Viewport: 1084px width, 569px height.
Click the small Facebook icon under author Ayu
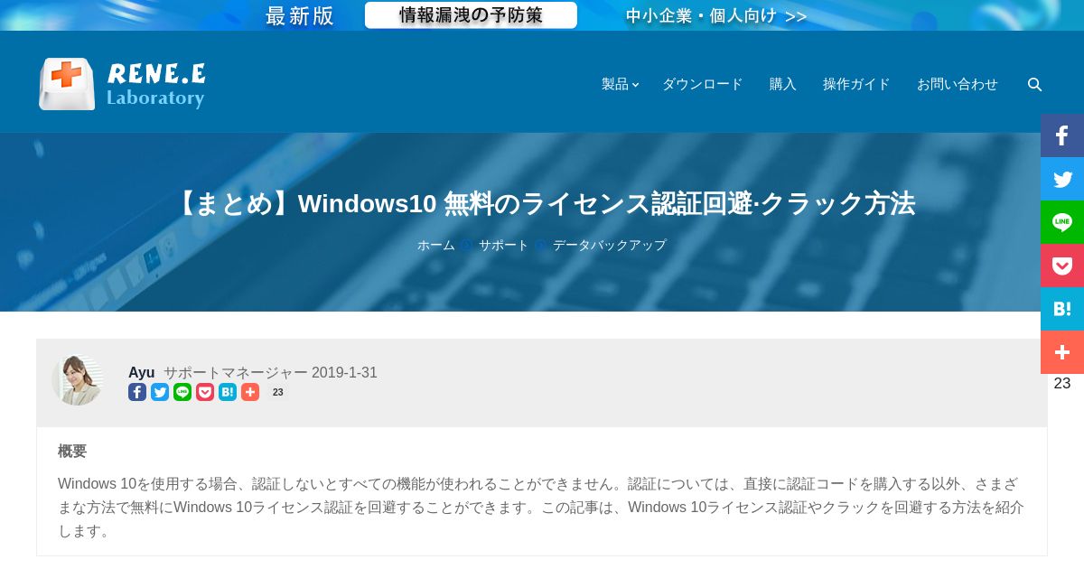137,392
